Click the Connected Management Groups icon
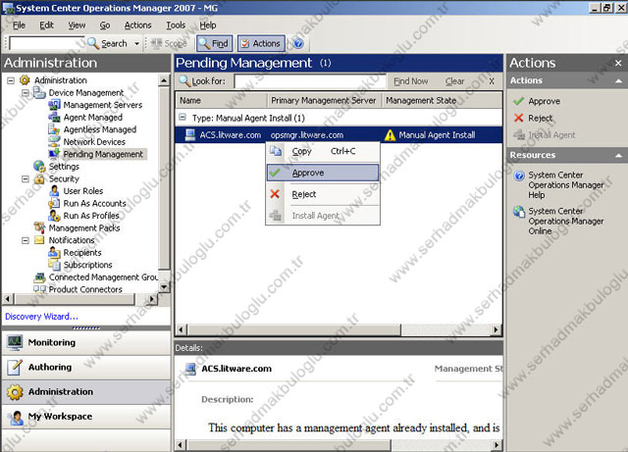The height and width of the screenshot is (452, 628). pyautogui.click(x=39, y=277)
